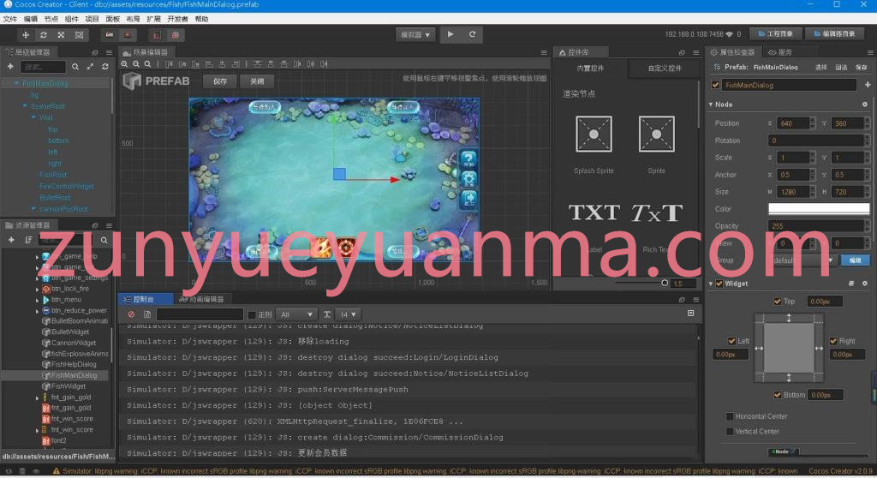Uncheck Widget Bottom alignment
This screenshot has height=478, width=877.
(x=778, y=395)
